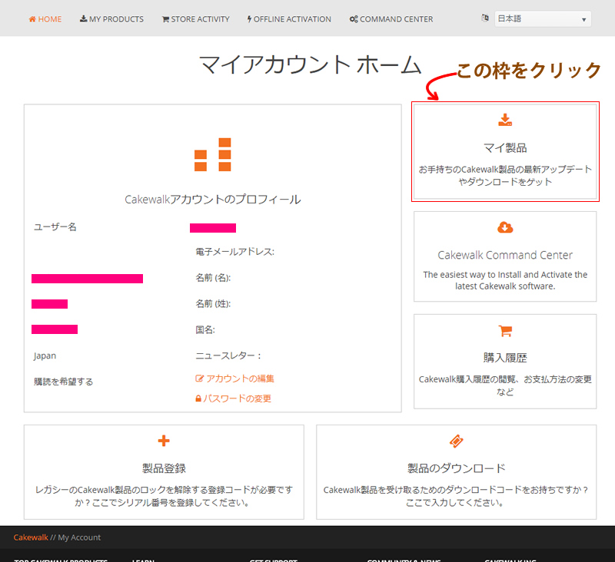615x562 pixels.
Task: Open COMMAND CENTER in the navbar
Action: [391, 19]
